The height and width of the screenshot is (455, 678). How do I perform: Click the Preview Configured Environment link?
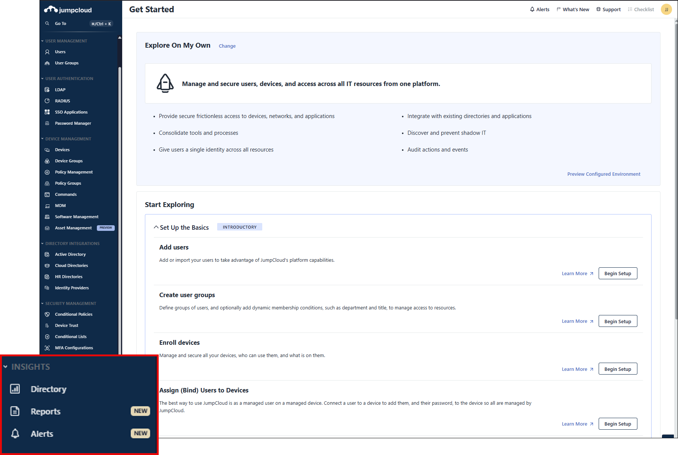(603, 174)
